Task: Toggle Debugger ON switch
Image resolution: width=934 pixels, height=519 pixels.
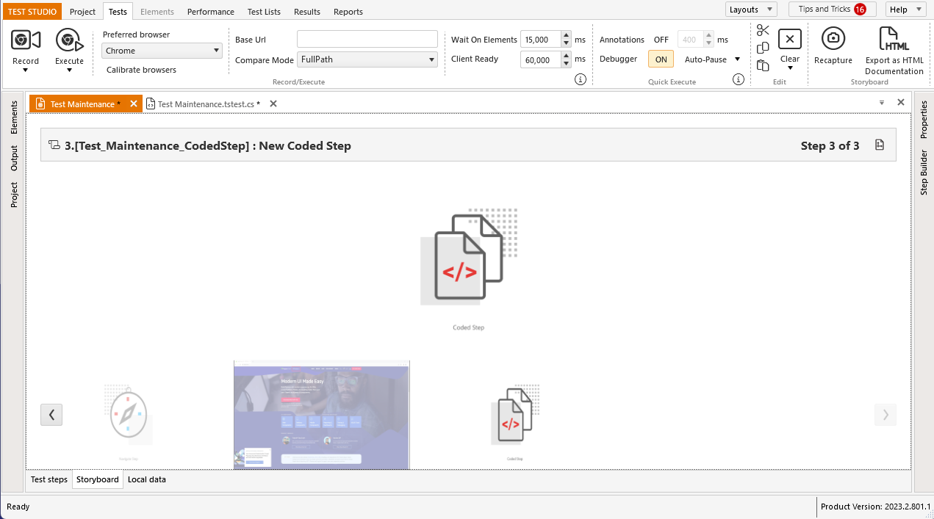Action: click(x=661, y=59)
